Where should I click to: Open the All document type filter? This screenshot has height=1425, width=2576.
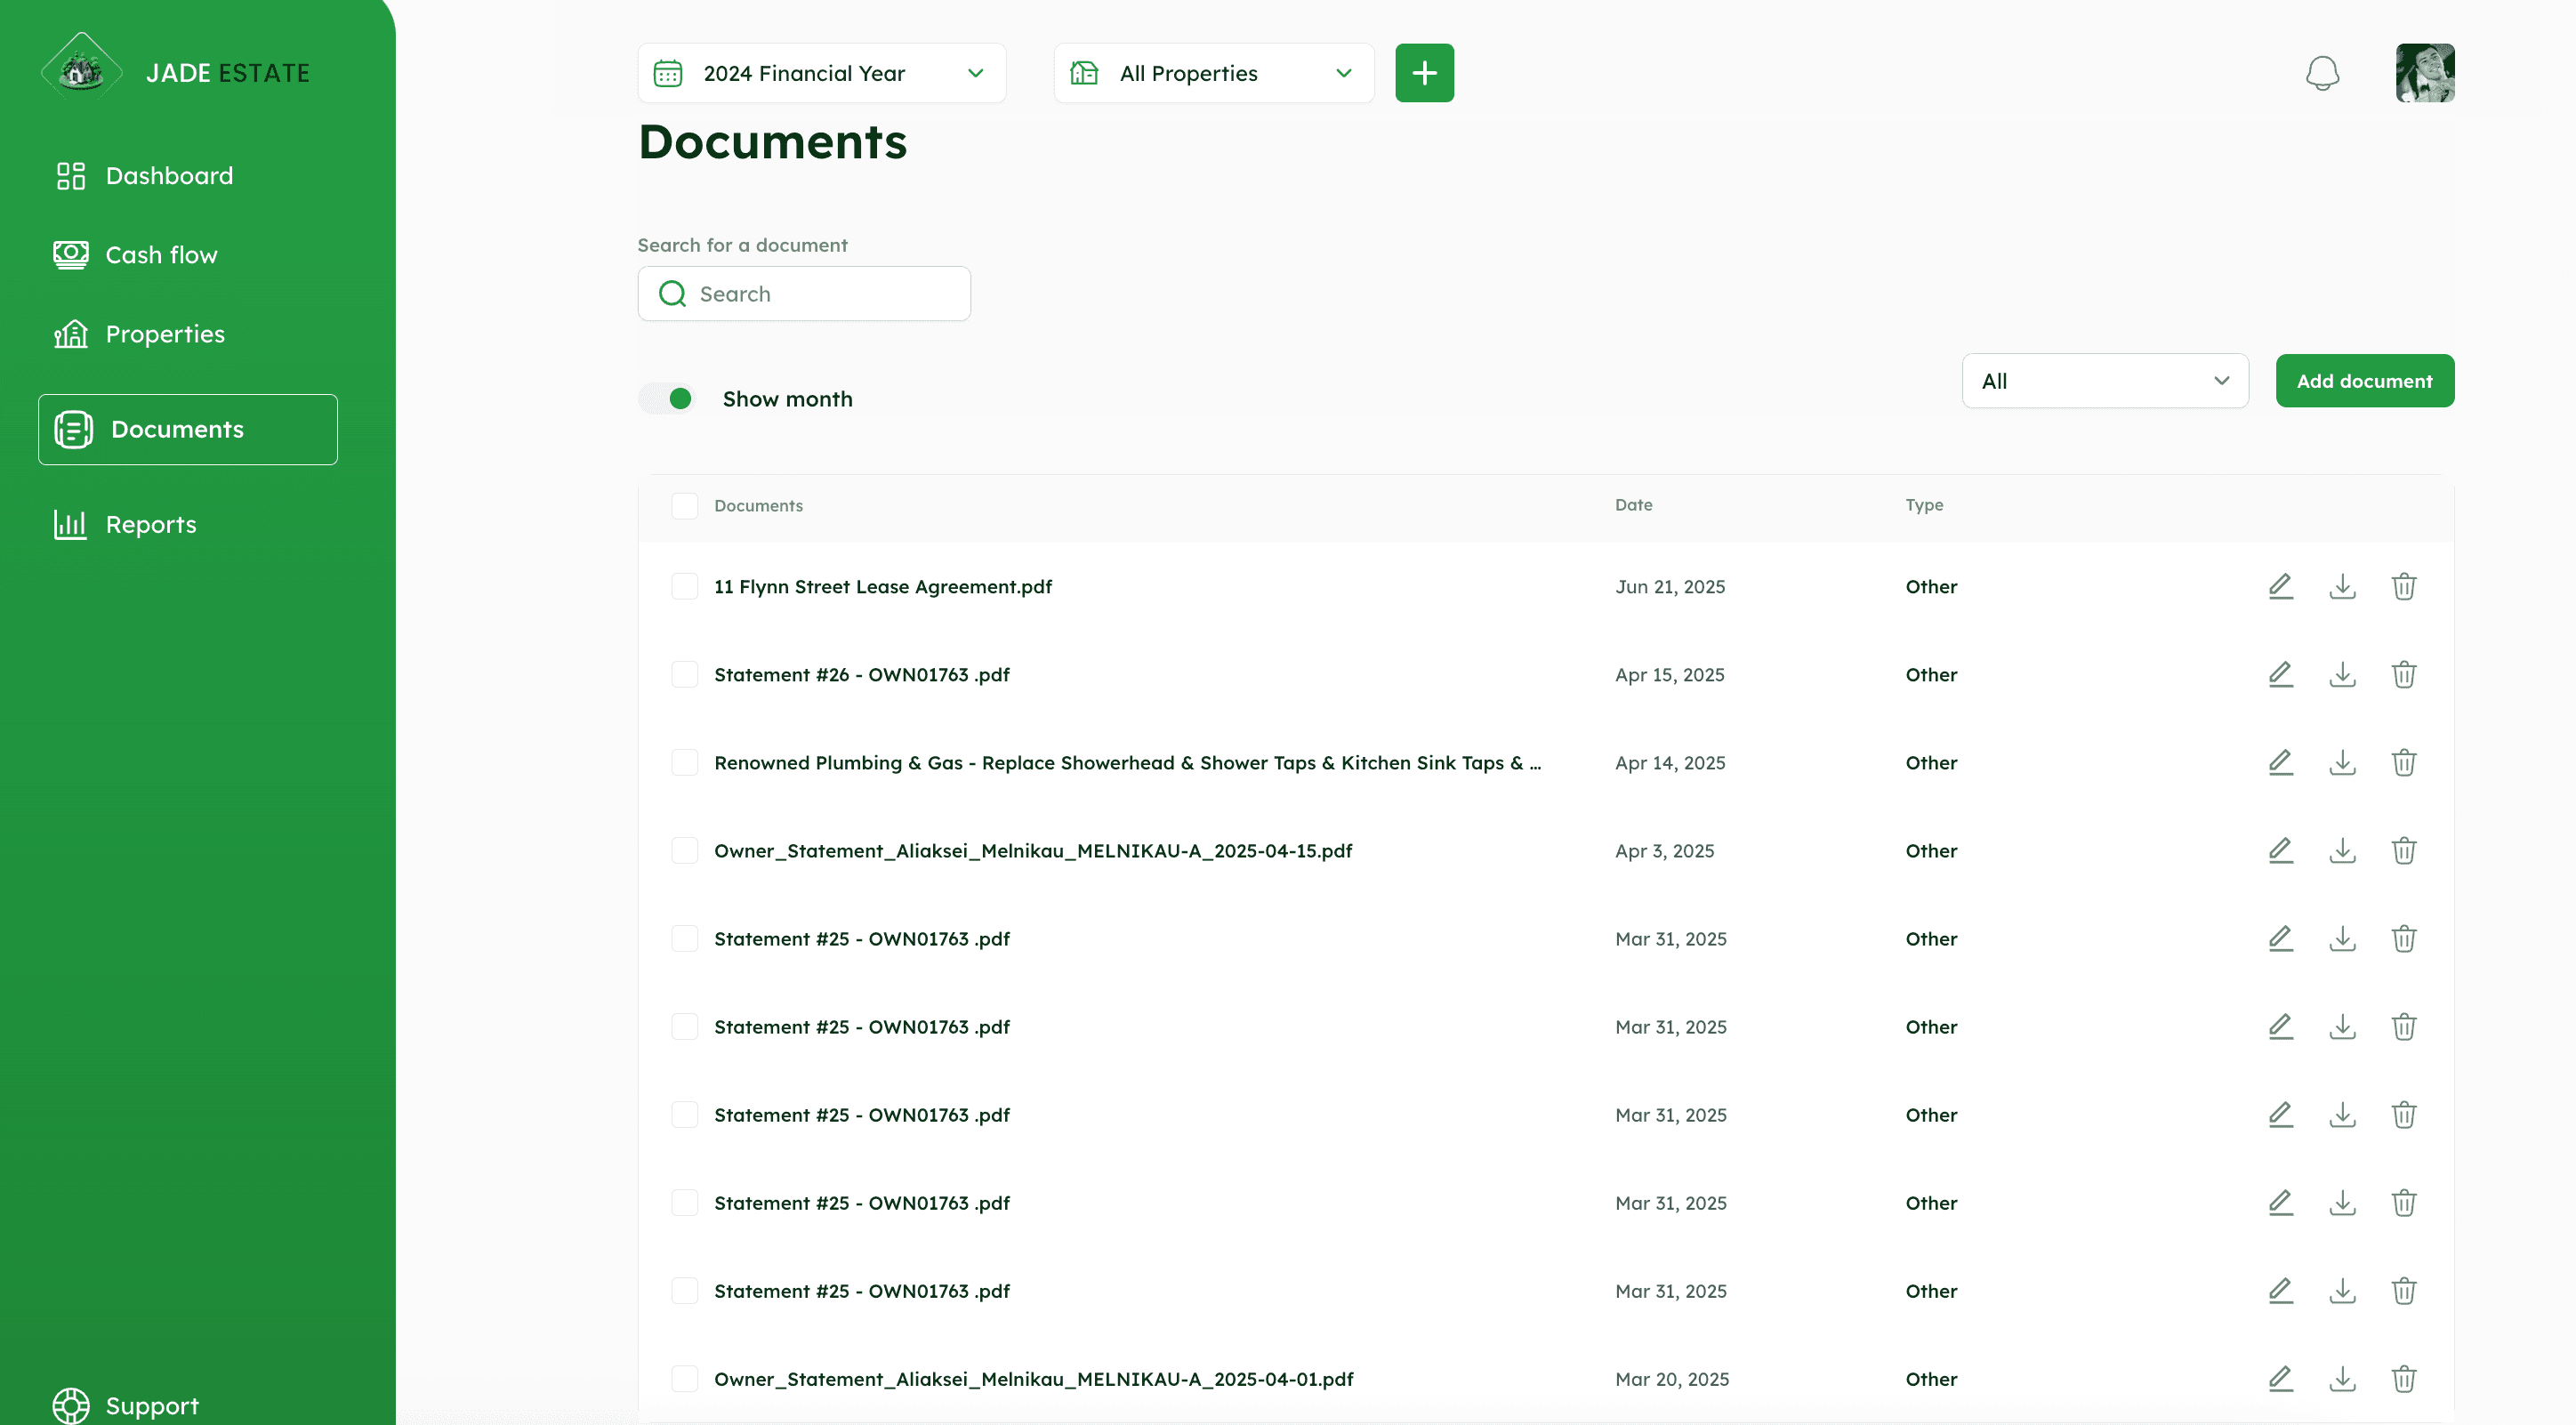pyautogui.click(x=2104, y=381)
